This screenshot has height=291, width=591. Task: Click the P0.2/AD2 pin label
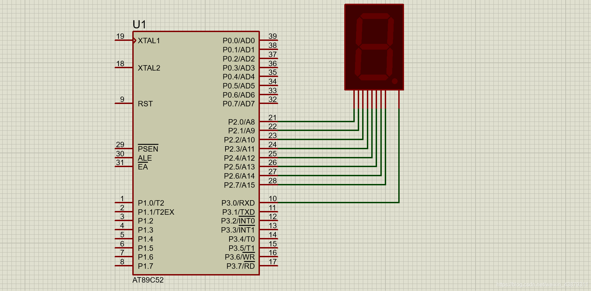[x=239, y=59]
